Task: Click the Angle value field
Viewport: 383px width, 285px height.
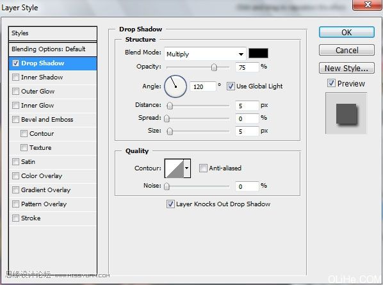Action: tap(203, 86)
